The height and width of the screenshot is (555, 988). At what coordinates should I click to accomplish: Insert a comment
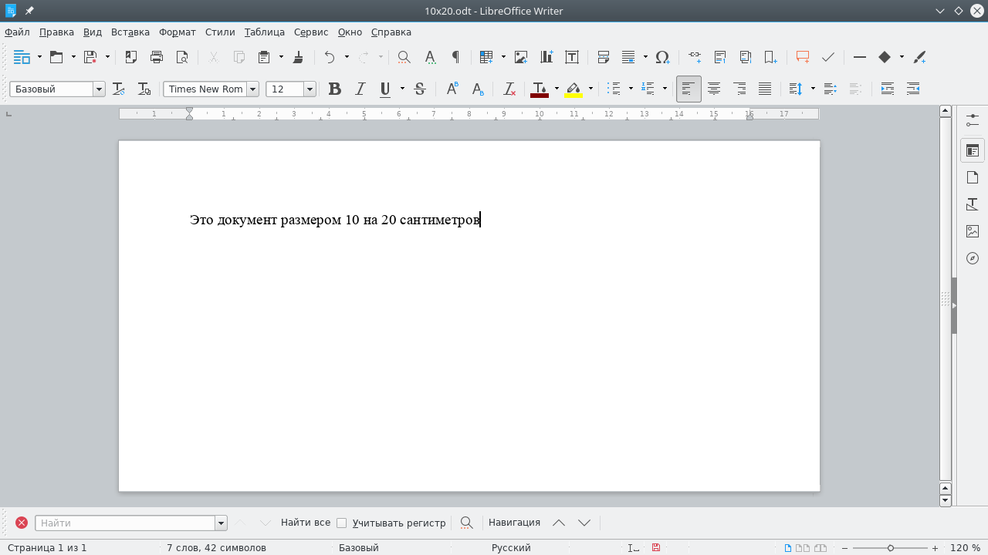click(x=803, y=57)
